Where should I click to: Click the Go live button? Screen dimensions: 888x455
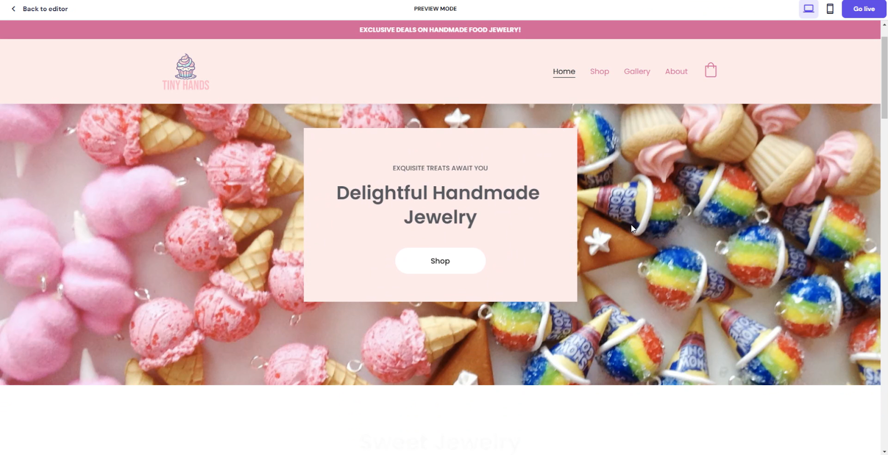[864, 9]
